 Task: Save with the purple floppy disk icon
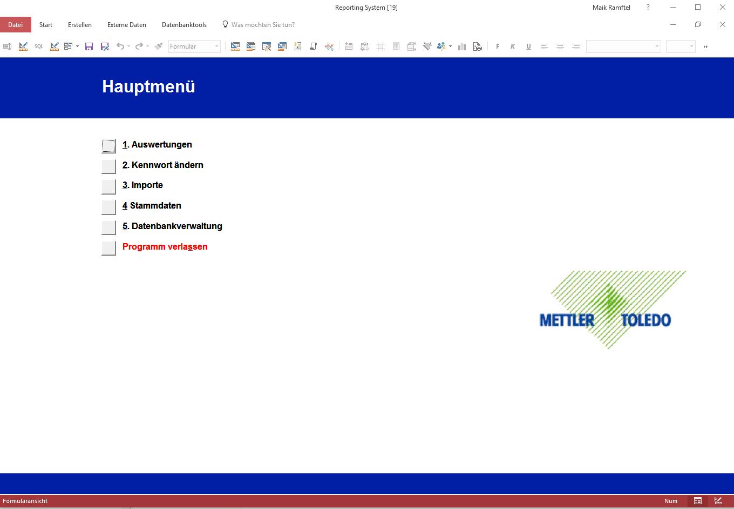pos(89,46)
